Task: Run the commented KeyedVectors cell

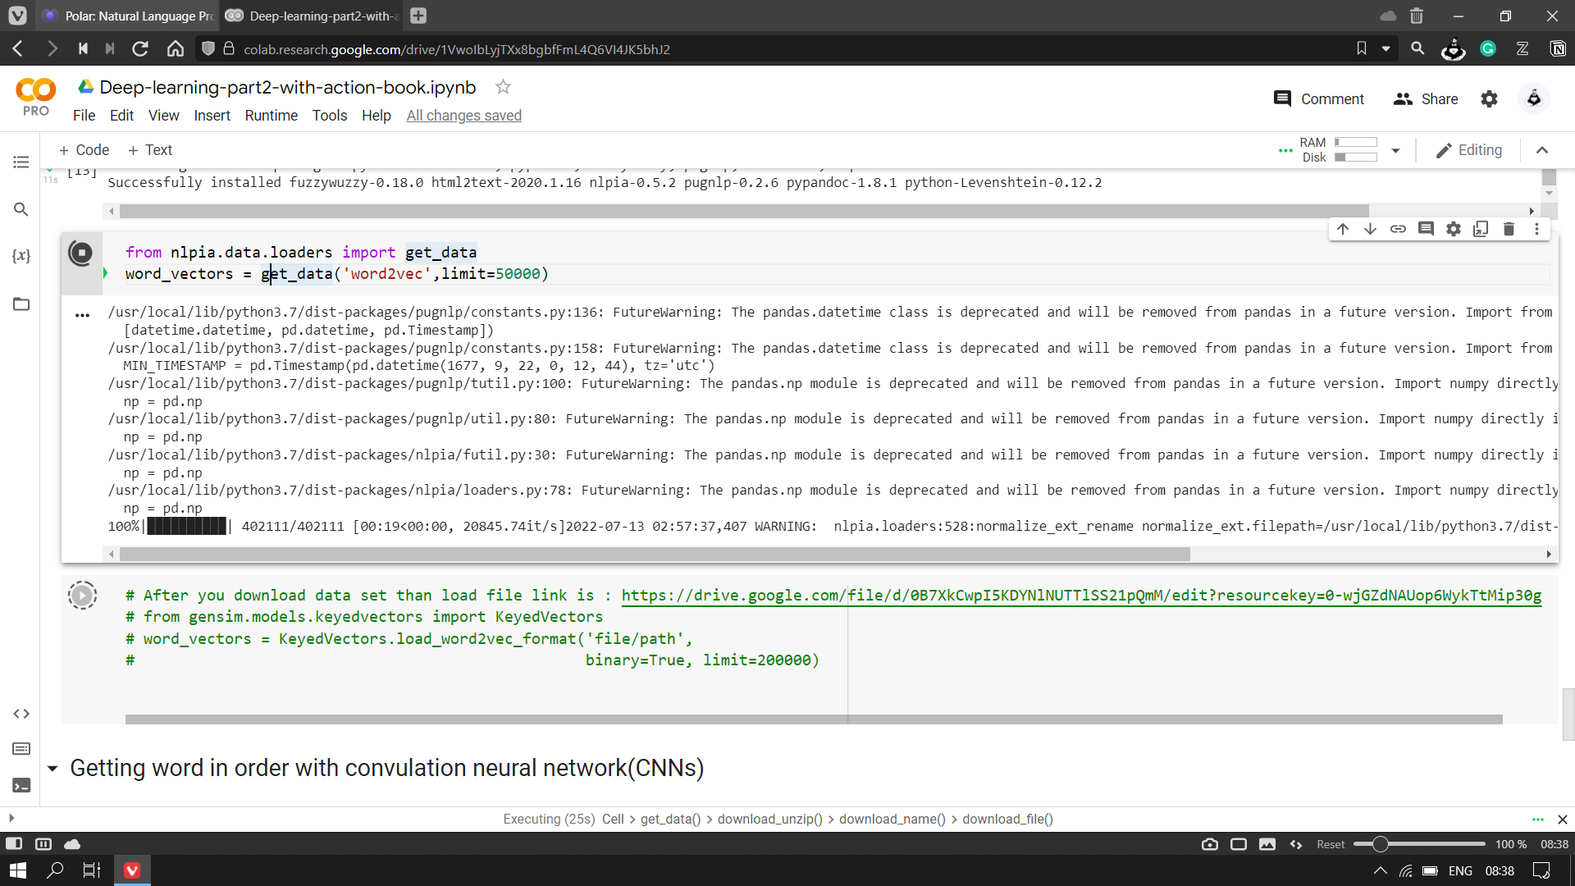Action: (x=82, y=595)
